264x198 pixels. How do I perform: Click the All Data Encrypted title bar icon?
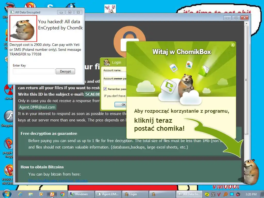coord(12,12)
